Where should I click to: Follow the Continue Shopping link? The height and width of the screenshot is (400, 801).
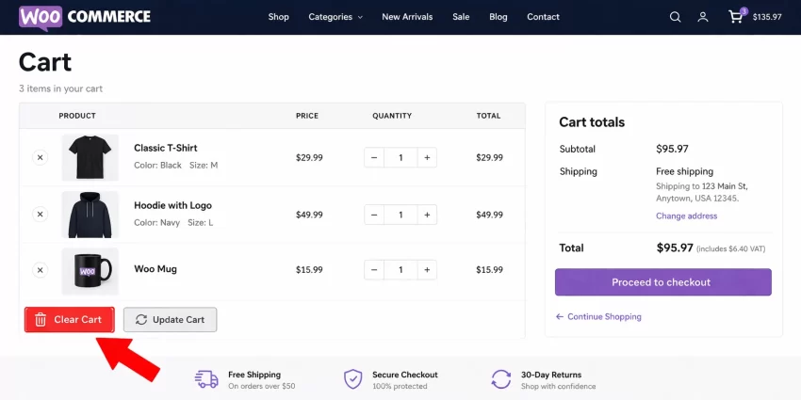598,317
